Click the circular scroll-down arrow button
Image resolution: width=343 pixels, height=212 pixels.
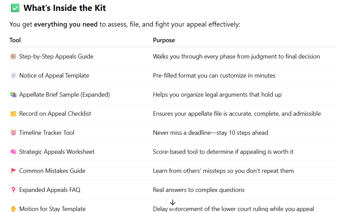tap(173, 202)
